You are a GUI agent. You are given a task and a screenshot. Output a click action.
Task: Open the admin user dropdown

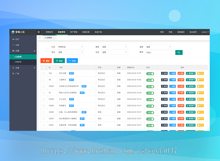pyautogui.click(x=205, y=32)
